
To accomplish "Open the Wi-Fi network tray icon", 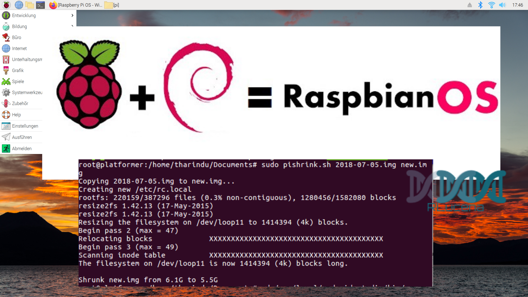I will point(491,5).
